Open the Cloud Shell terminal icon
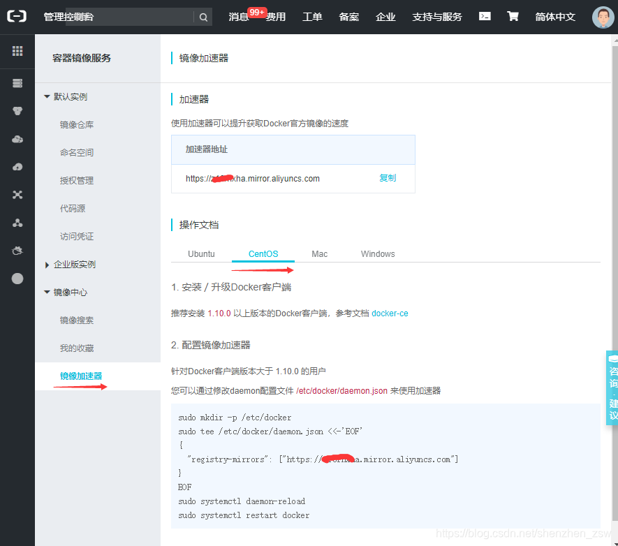 pos(485,16)
